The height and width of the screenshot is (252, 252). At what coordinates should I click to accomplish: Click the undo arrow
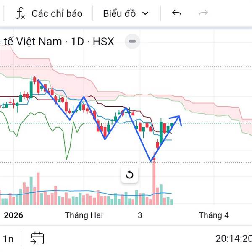(177, 13)
